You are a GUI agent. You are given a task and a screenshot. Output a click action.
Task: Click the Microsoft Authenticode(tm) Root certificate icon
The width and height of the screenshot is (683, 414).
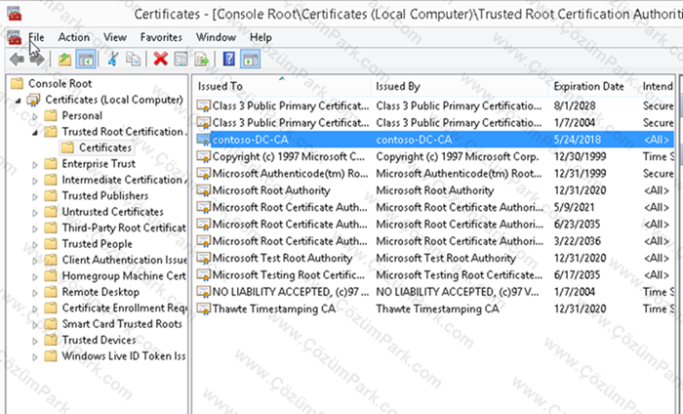(x=203, y=174)
